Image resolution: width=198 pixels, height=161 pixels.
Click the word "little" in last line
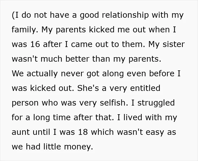coord(52,147)
